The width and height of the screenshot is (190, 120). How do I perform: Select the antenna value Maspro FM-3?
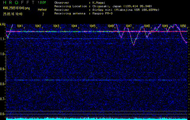tap(102, 13)
